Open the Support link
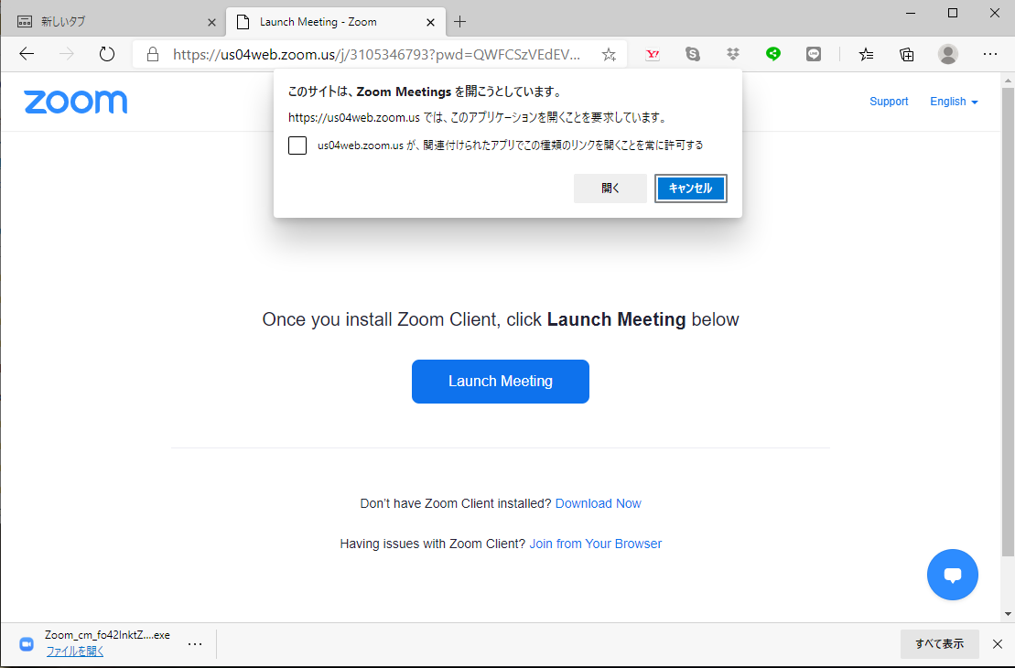 pos(889,102)
